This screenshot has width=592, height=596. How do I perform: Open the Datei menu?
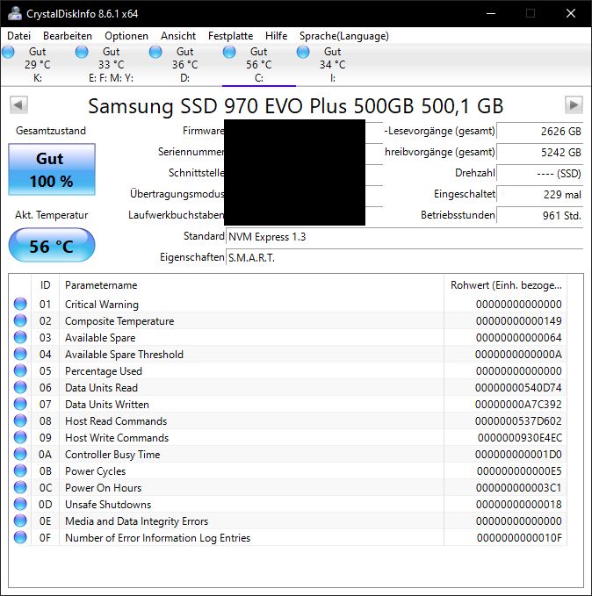point(18,36)
